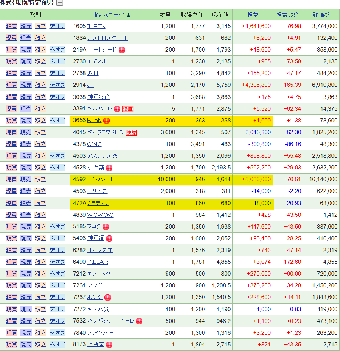Image resolution: width=340 pixels, height=351 pixels.
Task: Click the 決算 badge in the 4015 row
Action: [131, 132]
